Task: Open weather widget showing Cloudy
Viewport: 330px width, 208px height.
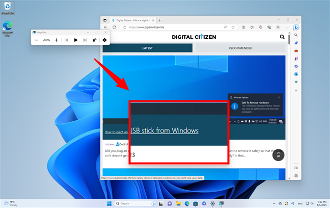Action: [x=11, y=203]
